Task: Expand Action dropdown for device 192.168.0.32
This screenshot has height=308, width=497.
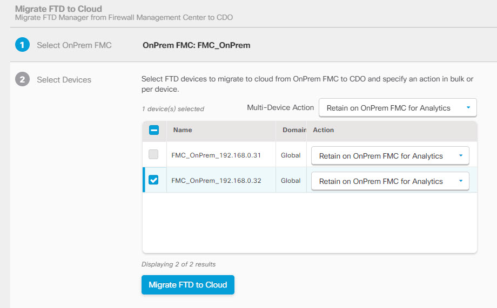Action: tap(390, 181)
